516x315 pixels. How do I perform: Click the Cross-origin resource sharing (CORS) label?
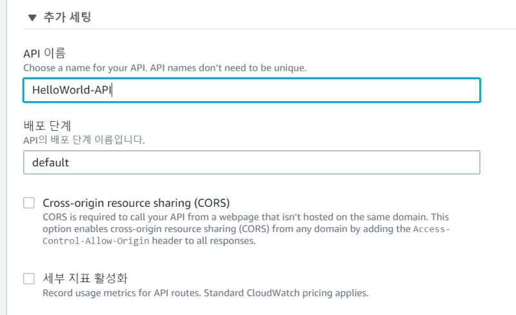(136, 203)
